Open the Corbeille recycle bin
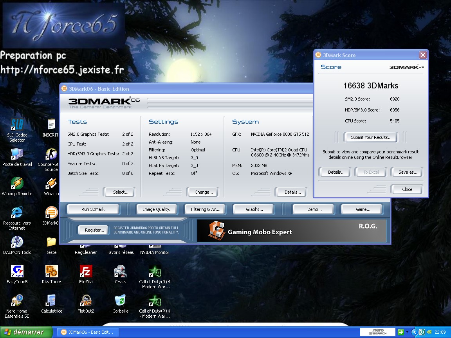The width and height of the screenshot is (451, 338). coord(120,300)
